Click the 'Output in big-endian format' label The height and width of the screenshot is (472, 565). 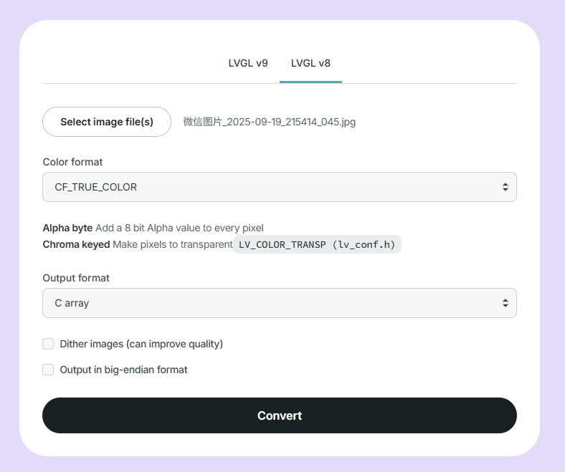pos(123,370)
